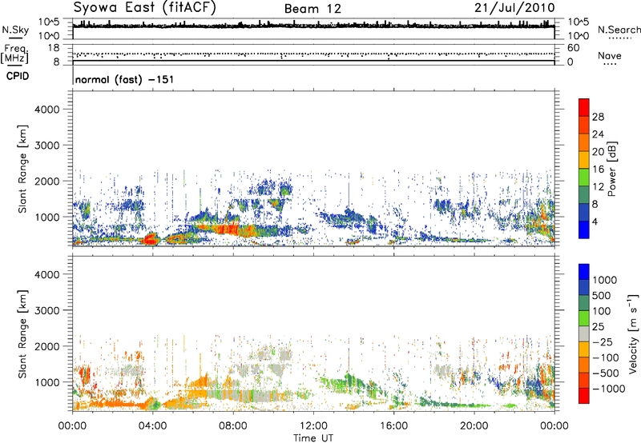Click 'Slant Range [km]' label of power plot
Screen dimensions: 641x443
[22, 169]
